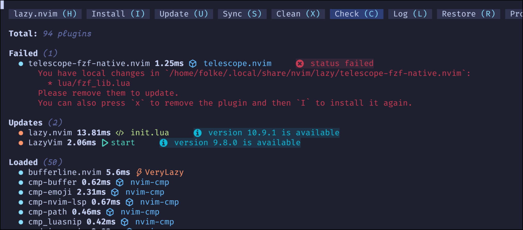The width and height of the screenshot is (523, 230).
Task: Click the info icon for lazy.nvim version 10.9.1
Action: point(198,133)
